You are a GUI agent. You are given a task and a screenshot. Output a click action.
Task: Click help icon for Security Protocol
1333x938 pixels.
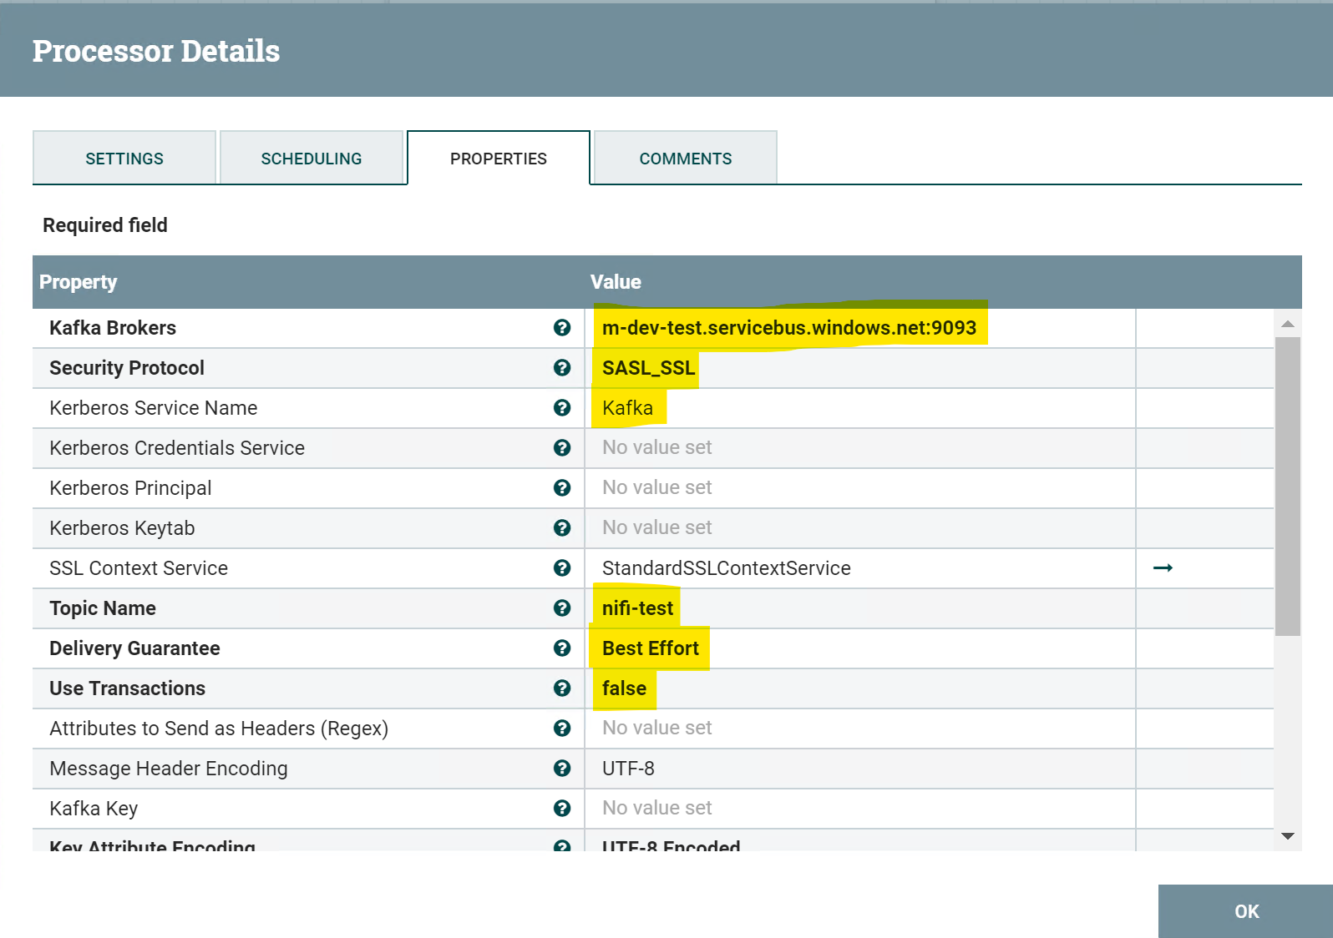[562, 368]
